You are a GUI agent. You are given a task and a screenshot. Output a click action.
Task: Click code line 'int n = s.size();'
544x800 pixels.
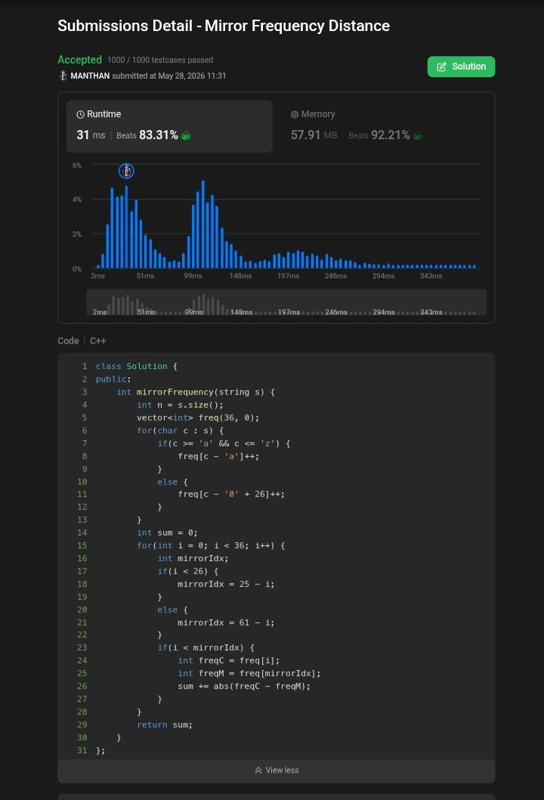[180, 405]
